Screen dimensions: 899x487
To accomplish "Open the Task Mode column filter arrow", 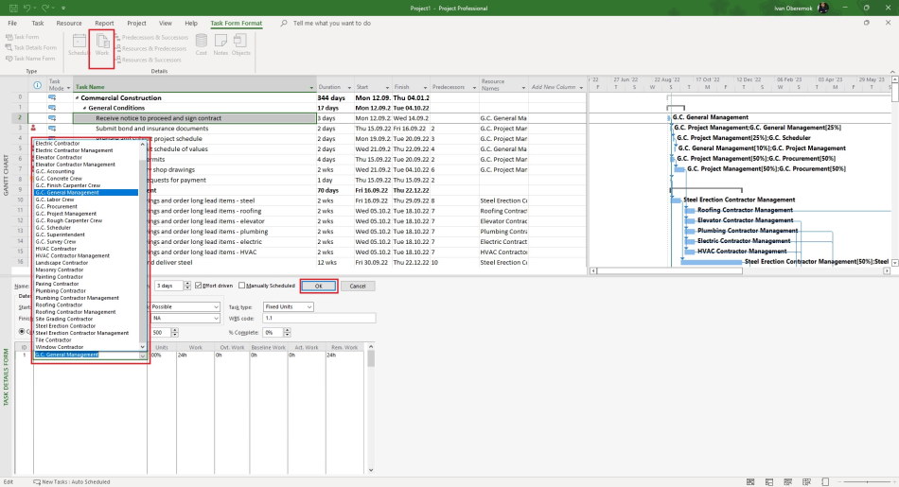I will click(69, 88).
